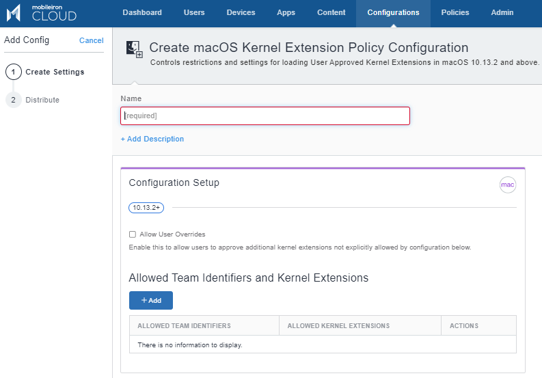Click the step 1 circle icon
Screen dimensions: 542x378
click(14, 72)
